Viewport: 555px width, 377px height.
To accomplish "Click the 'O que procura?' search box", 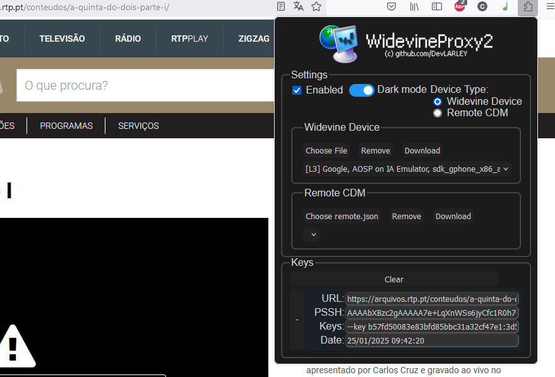I will [x=145, y=85].
